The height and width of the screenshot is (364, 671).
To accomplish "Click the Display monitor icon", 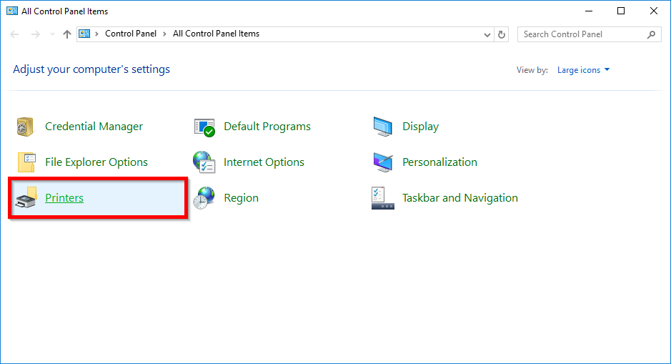I will coord(383,127).
